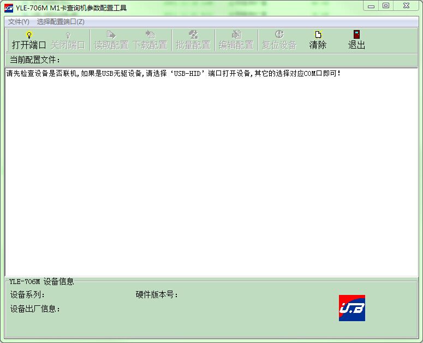Maximize the configuration tool window
Image resolution: width=423 pixels, height=343 pixels.
386,6
